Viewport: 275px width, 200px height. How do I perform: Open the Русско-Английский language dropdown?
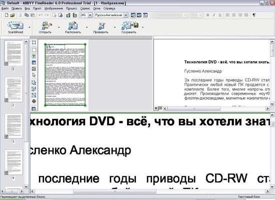pos(125,15)
